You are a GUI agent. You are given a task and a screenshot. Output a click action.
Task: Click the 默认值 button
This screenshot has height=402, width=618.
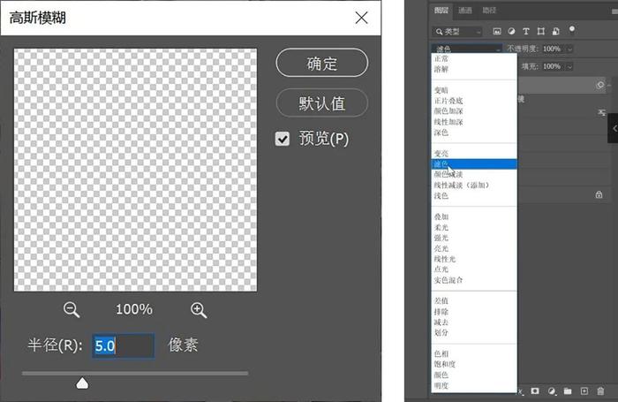[322, 103]
